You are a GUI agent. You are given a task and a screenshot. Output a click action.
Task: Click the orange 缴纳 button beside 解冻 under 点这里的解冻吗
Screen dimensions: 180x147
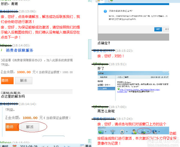(x=7, y=81)
